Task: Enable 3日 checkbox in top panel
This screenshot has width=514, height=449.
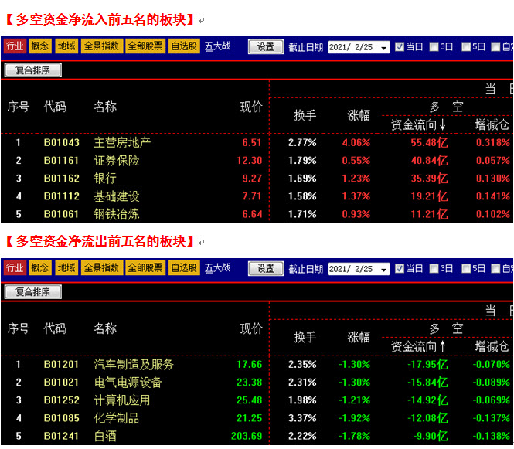Action: (434, 47)
